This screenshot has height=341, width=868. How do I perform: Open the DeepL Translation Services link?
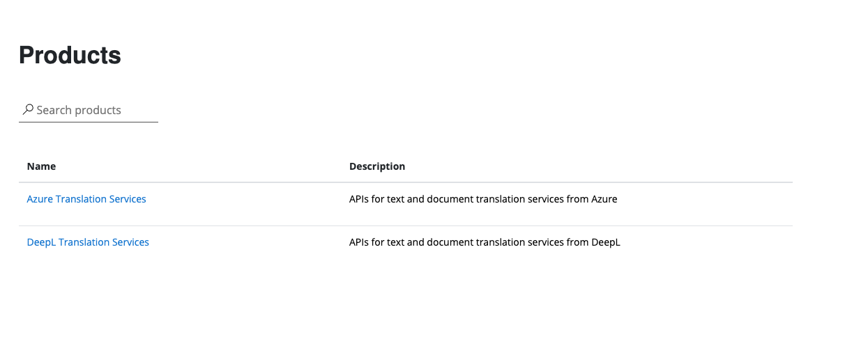coord(88,242)
